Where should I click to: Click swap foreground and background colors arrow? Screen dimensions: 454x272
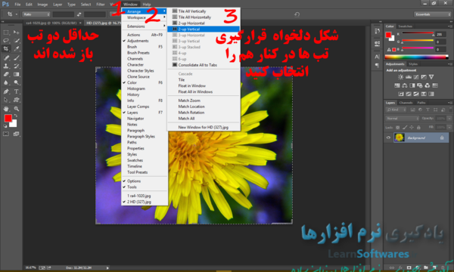pos(16,116)
